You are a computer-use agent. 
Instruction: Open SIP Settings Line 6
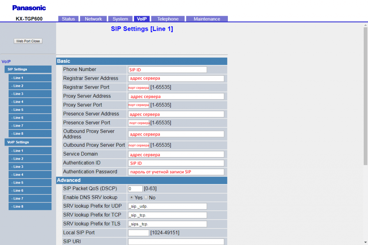(30, 118)
